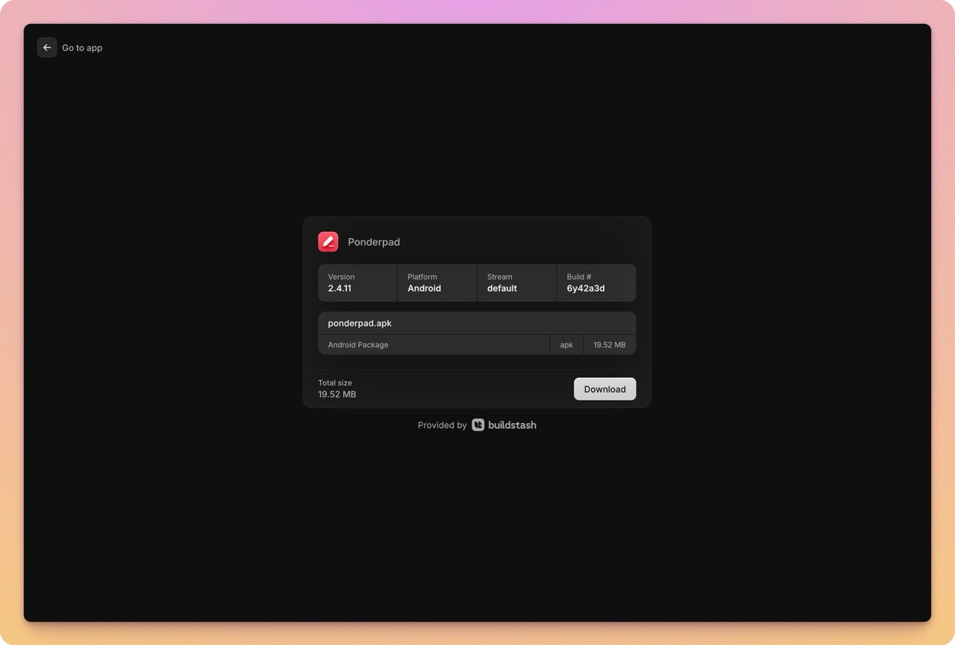The image size is (955, 645).
Task: Open the Go to app navigation
Action: (x=82, y=47)
